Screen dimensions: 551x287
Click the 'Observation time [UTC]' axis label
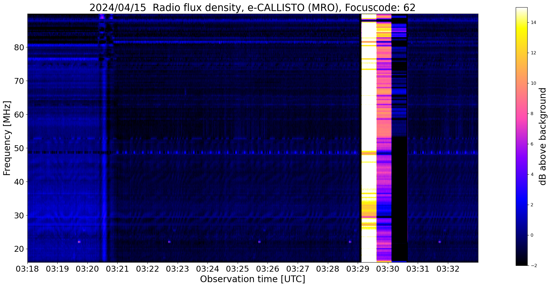252,279
